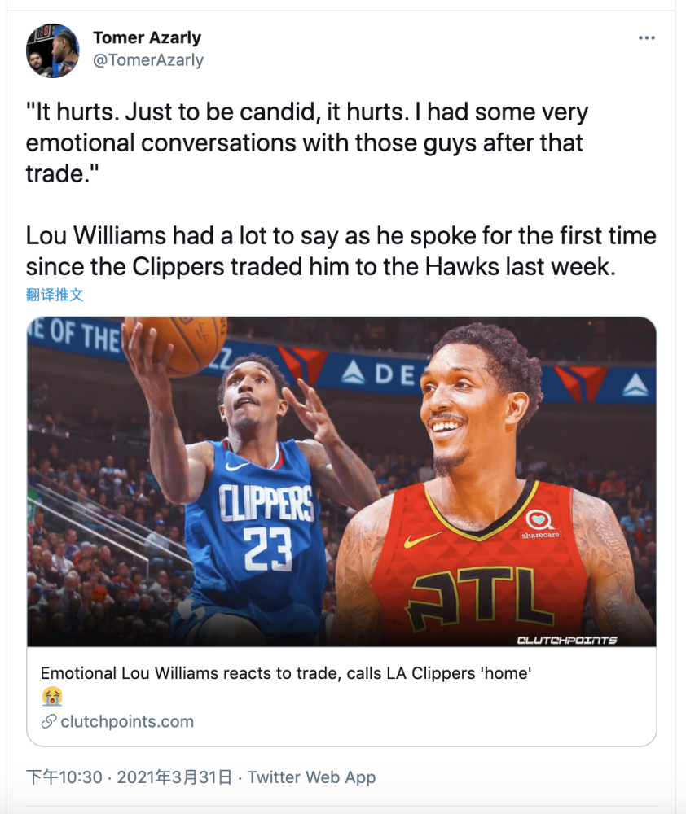Screen dimensions: 686x814
Task: Click the chain link icon beside clutchpoints.com
Action: tap(49, 721)
